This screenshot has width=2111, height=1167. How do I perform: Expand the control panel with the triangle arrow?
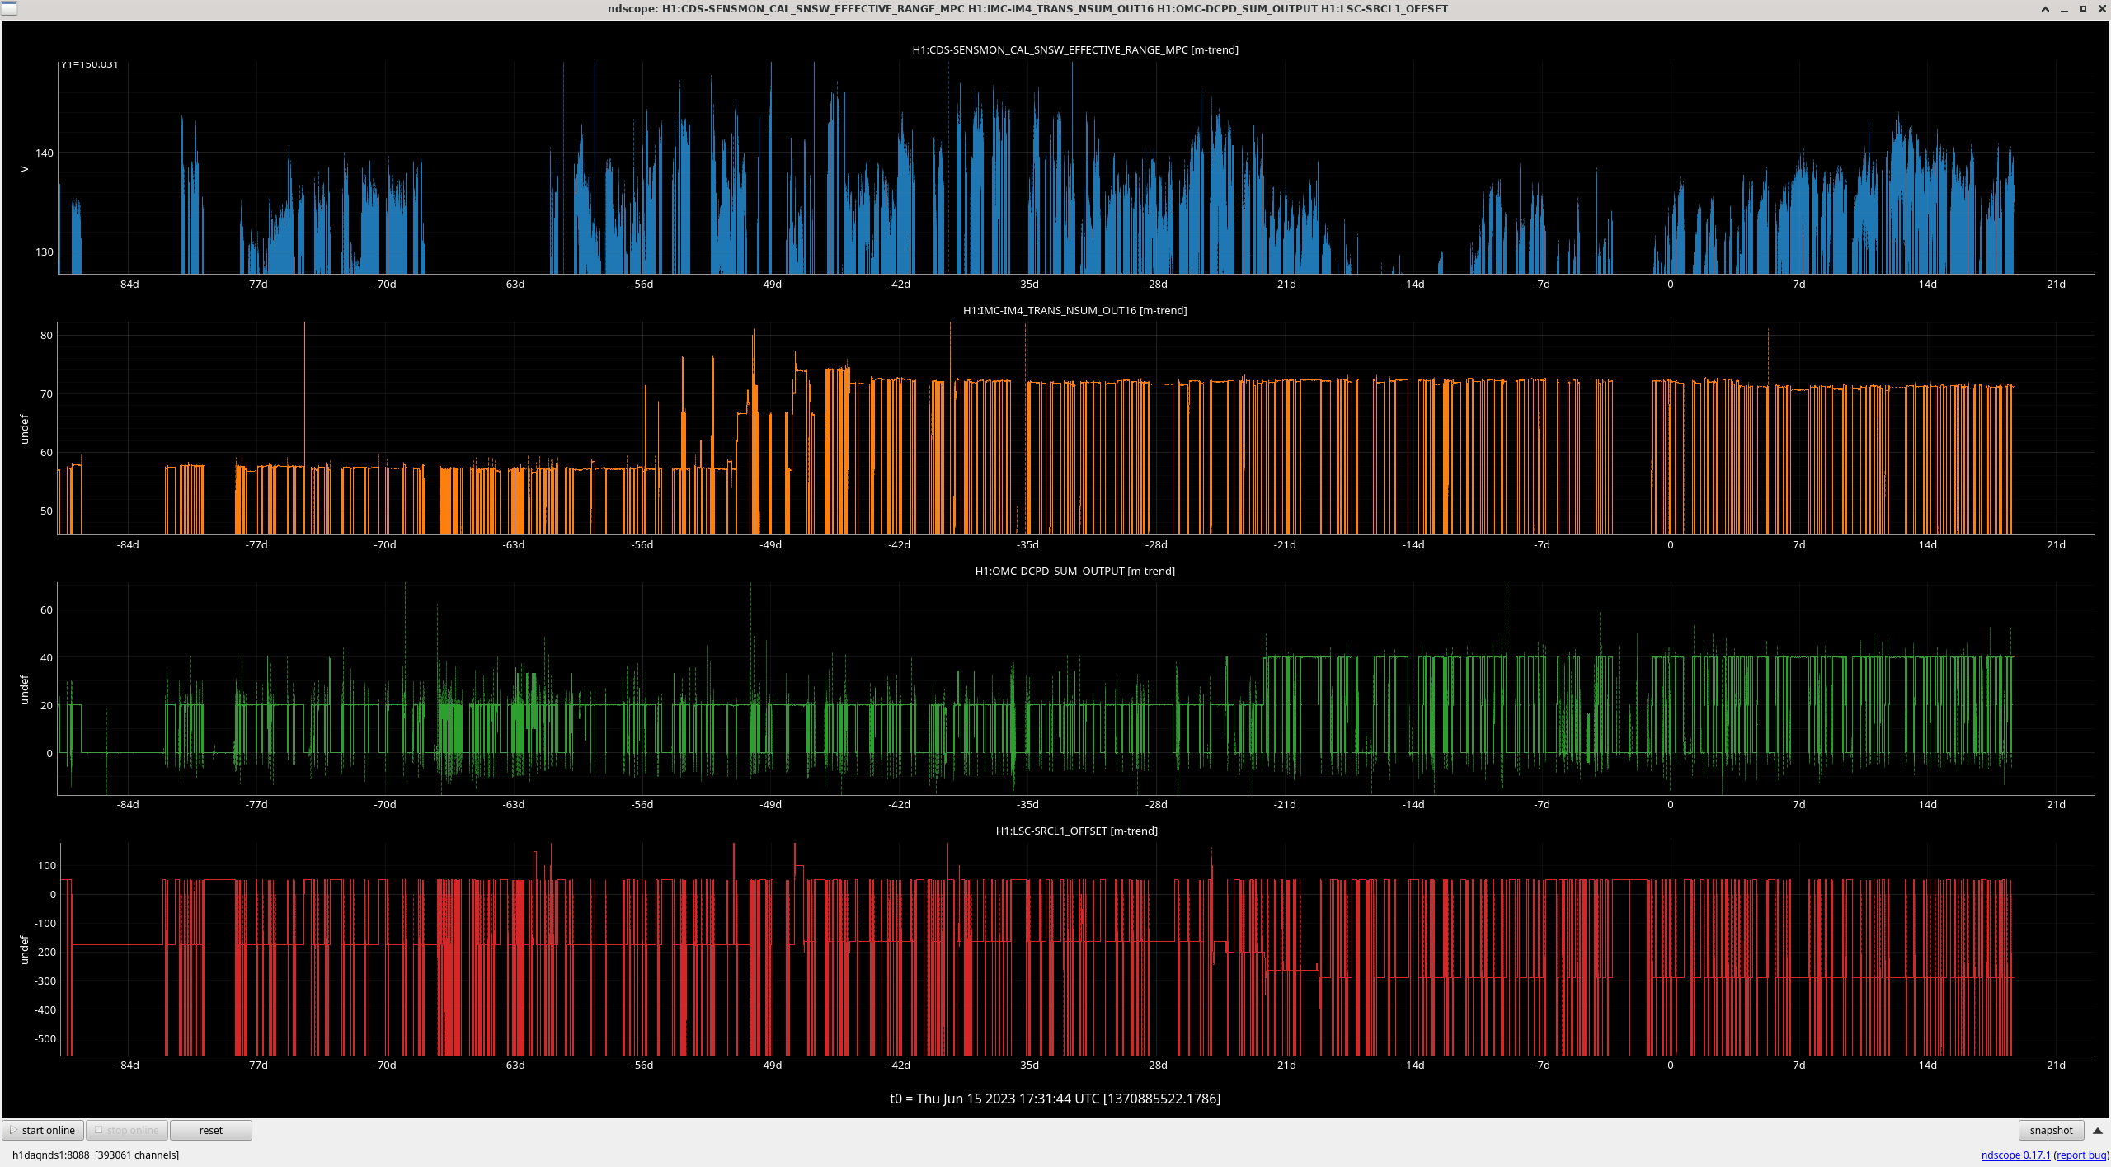tap(2098, 1130)
